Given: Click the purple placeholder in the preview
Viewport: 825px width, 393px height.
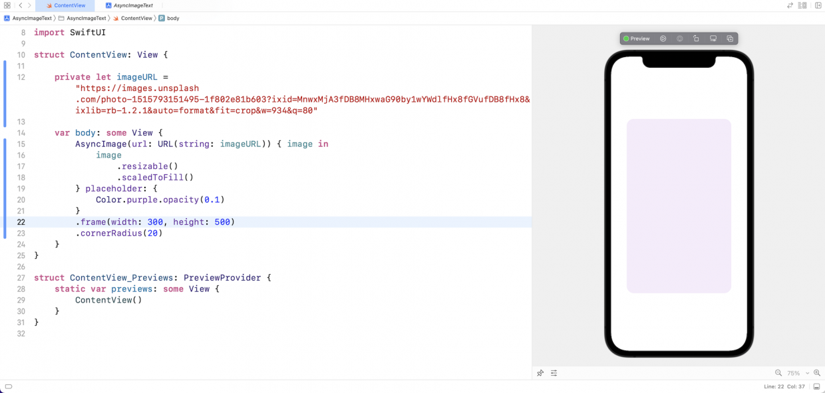Looking at the screenshot, I should 679,206.
